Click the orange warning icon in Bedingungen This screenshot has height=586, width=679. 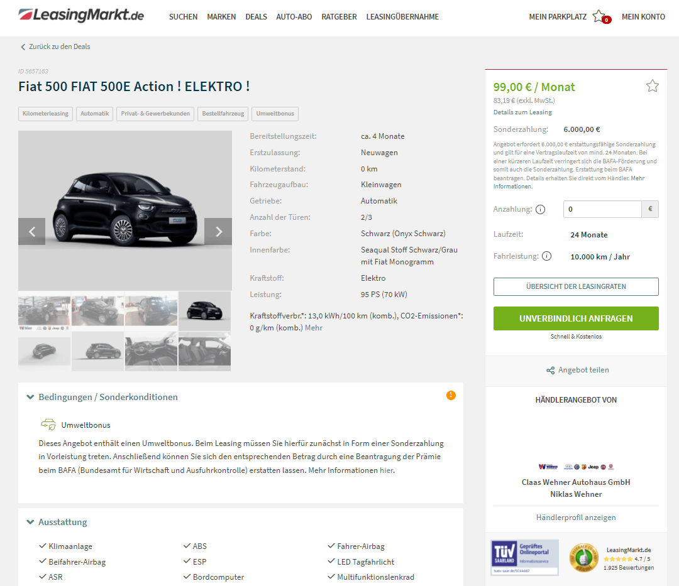coord(451,395)
